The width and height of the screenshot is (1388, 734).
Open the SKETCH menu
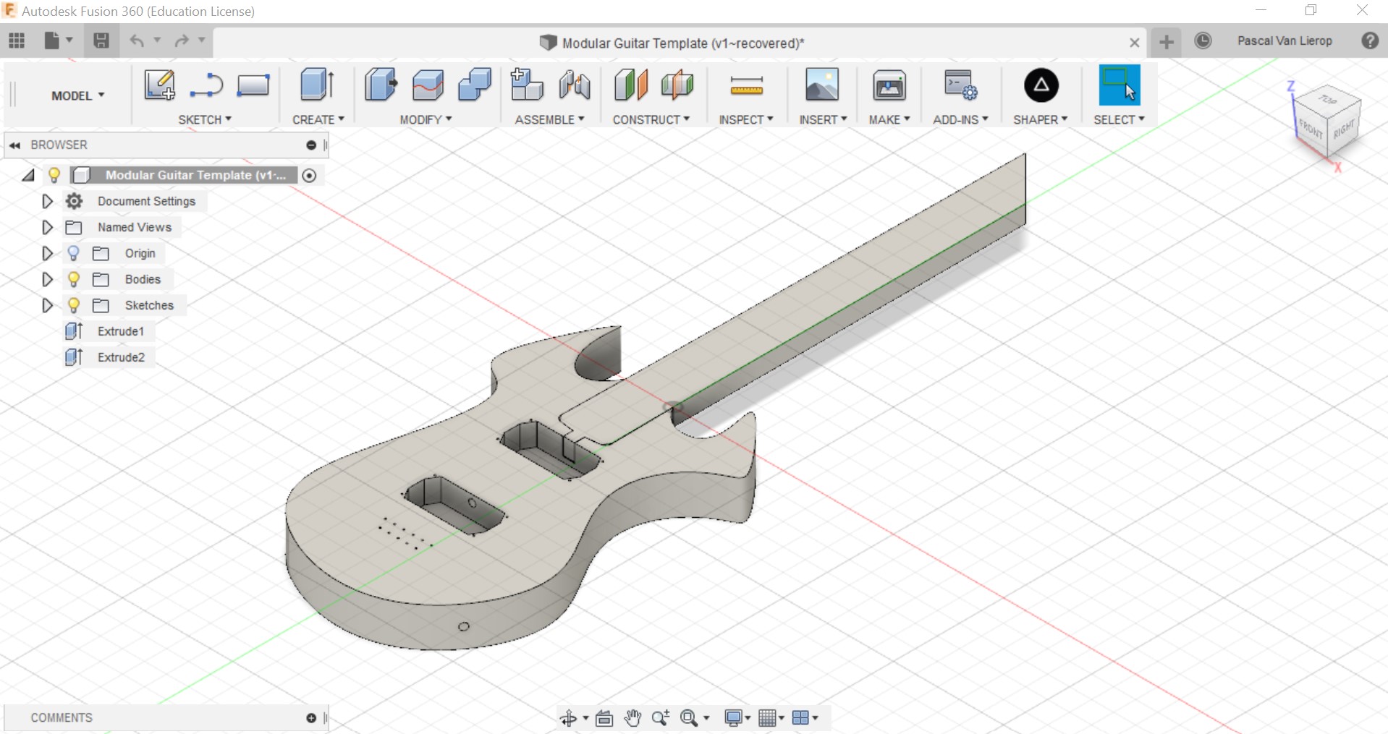205,119
